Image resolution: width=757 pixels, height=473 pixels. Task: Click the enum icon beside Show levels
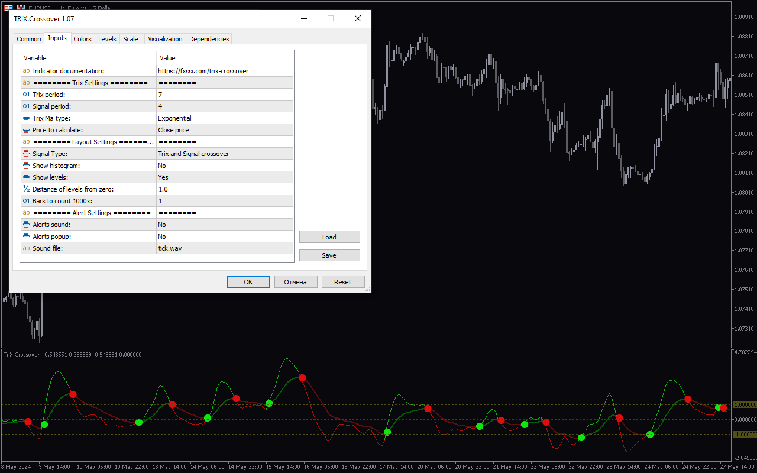(26, 177)
